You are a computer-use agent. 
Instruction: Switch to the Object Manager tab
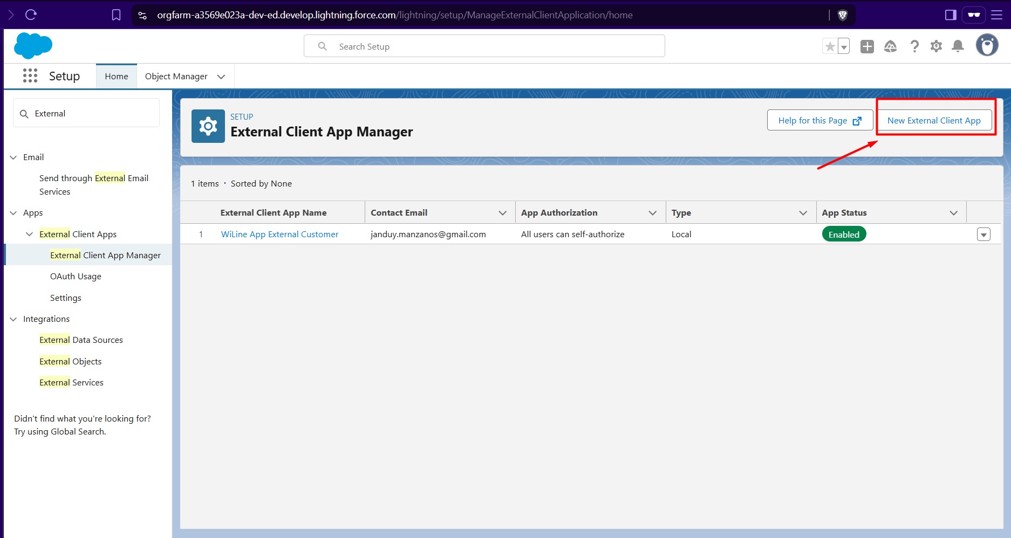[175, 76]
